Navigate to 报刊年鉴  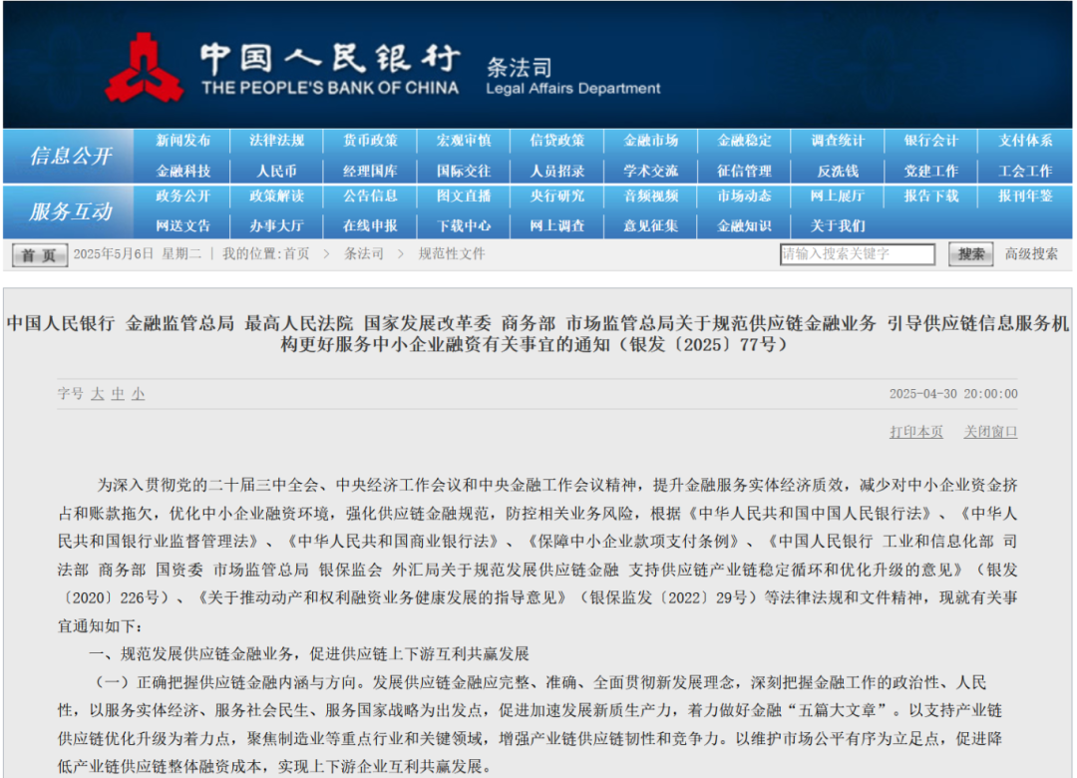pyautogui.click(x=1025, y=195)
